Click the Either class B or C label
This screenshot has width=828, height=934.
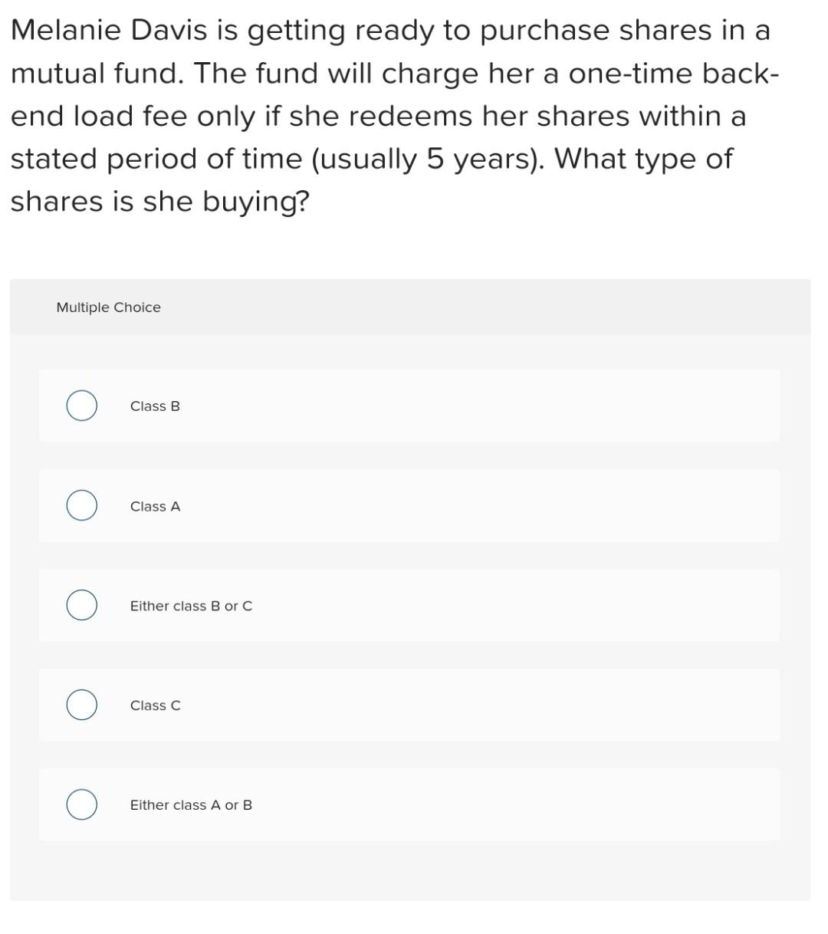(191, 605)
